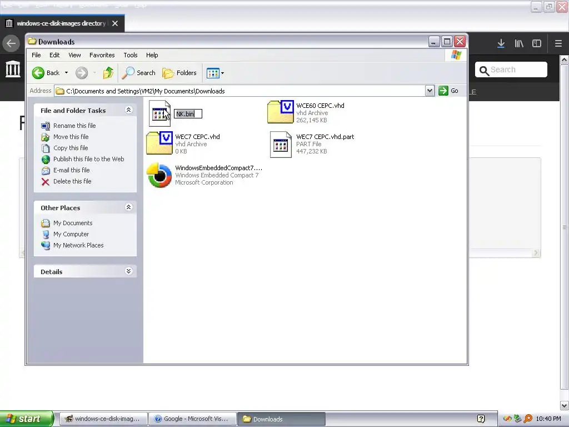Click browser back arrow button
Viewport: 569px width, 427px height.
[x=11, y=43]
